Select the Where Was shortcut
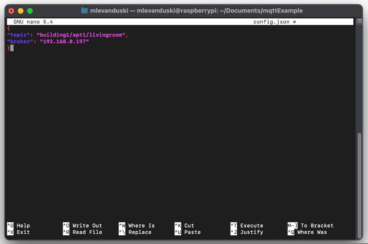The height and width of the screenshot is (244, 368). [312, 232]
